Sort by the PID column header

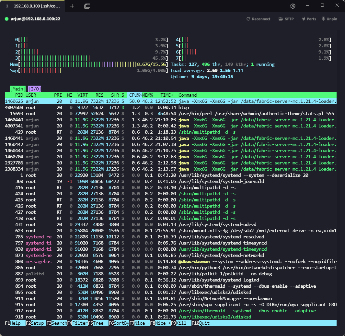pos(19,95)
